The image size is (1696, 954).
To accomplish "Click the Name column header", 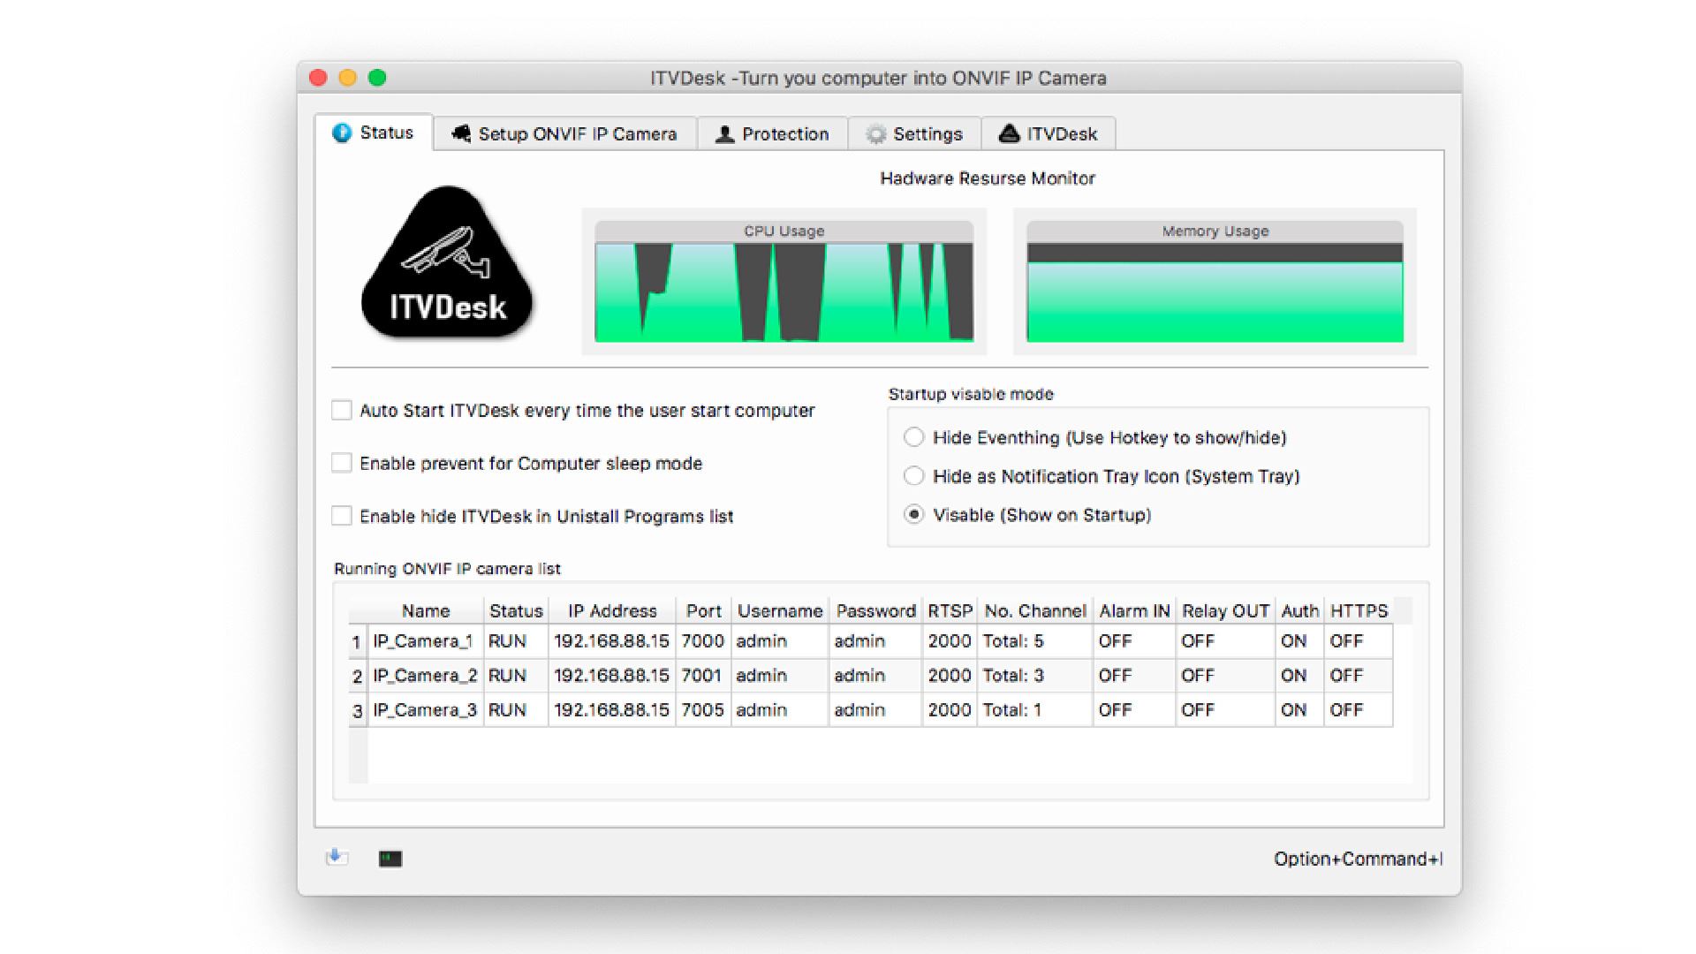I will click(426, 610).
